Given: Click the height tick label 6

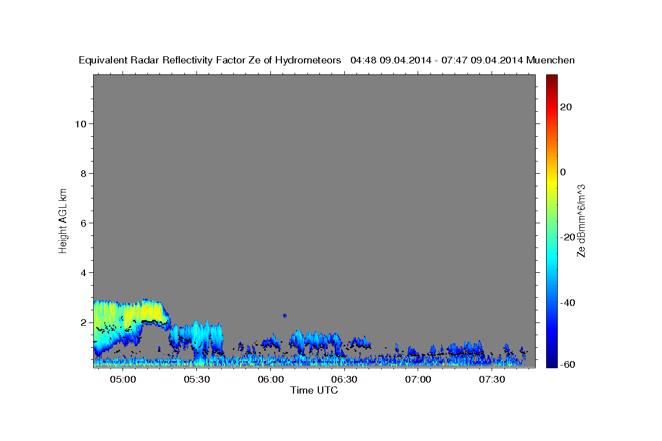Looking at the screenshot, I should pos(84,223).
